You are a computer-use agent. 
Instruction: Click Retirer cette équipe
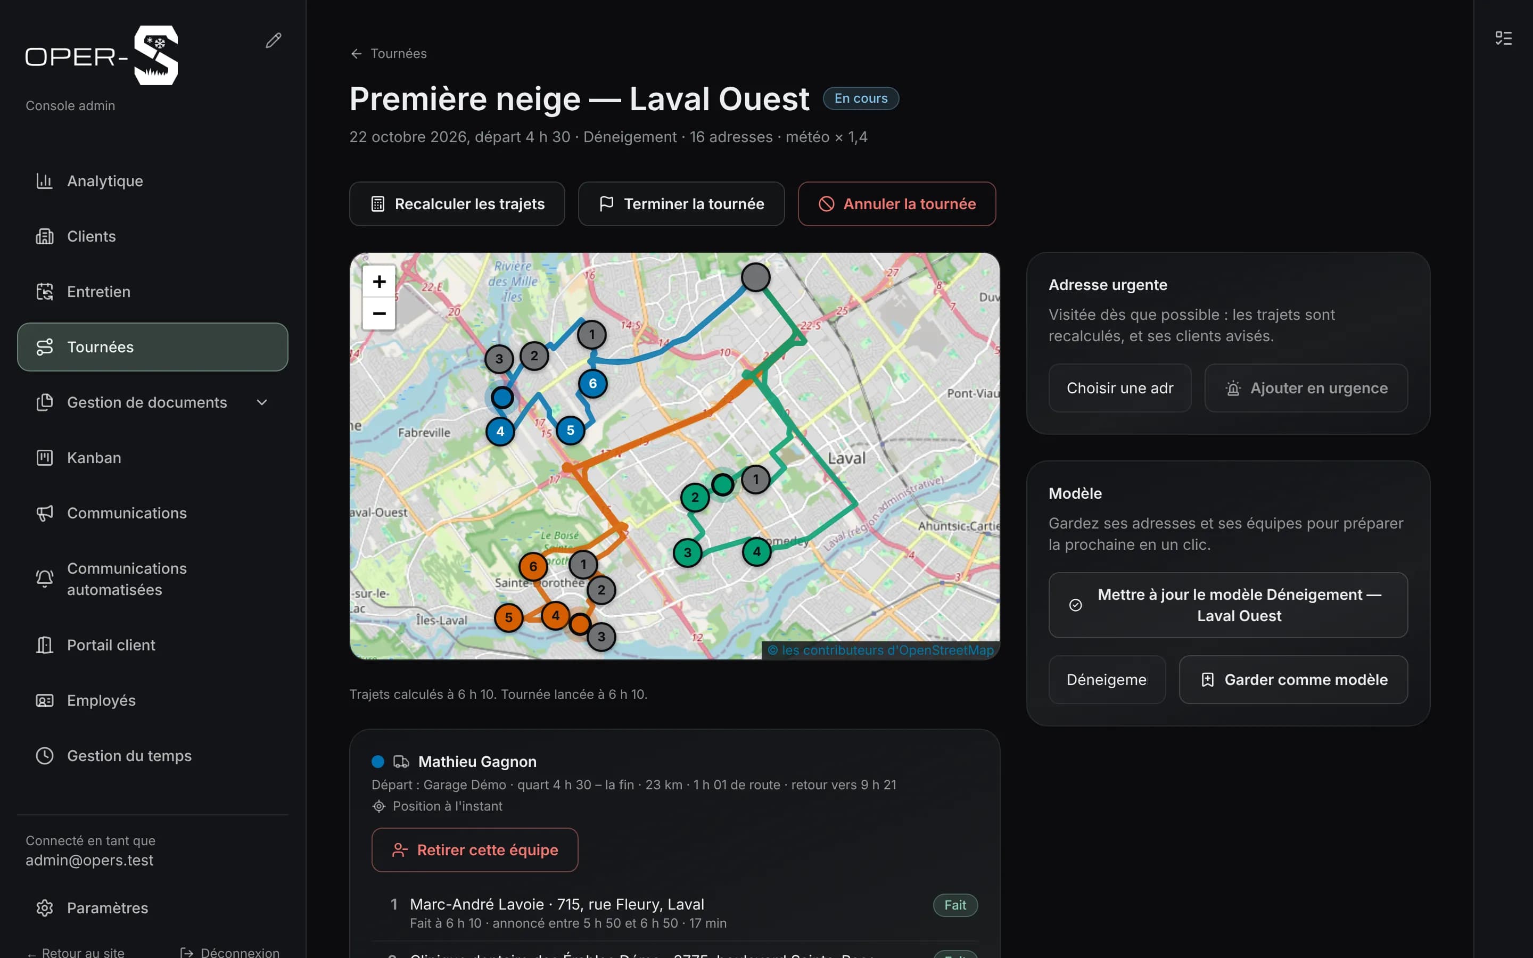pyautogui.click(x=474, y=850)
